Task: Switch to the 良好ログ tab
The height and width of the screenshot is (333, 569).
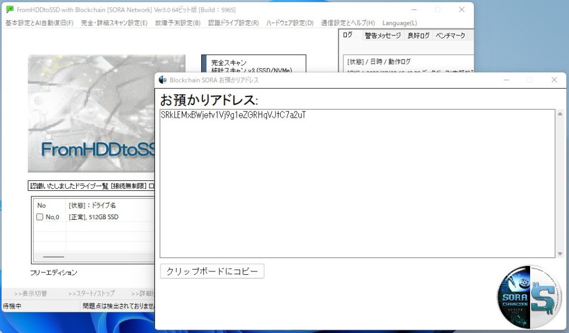Action: point(418,35)
